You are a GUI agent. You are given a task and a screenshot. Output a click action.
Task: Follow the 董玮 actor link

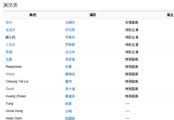(x=68, y=81)
